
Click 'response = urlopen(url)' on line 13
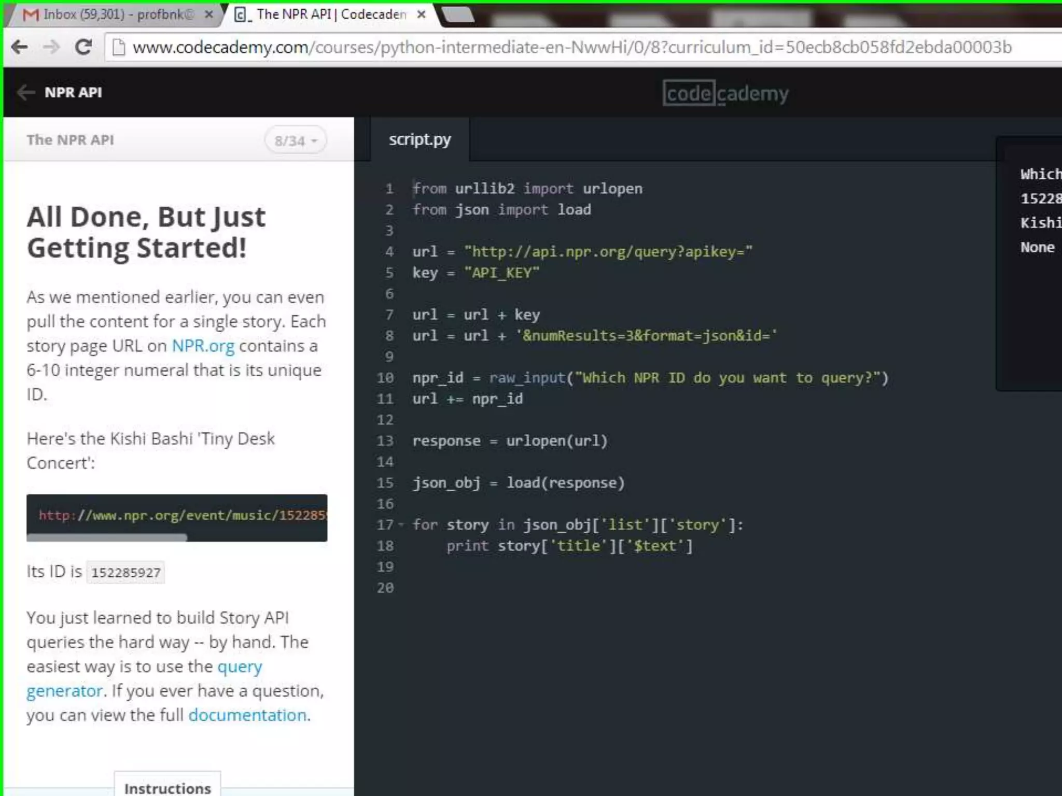(510, 441)
